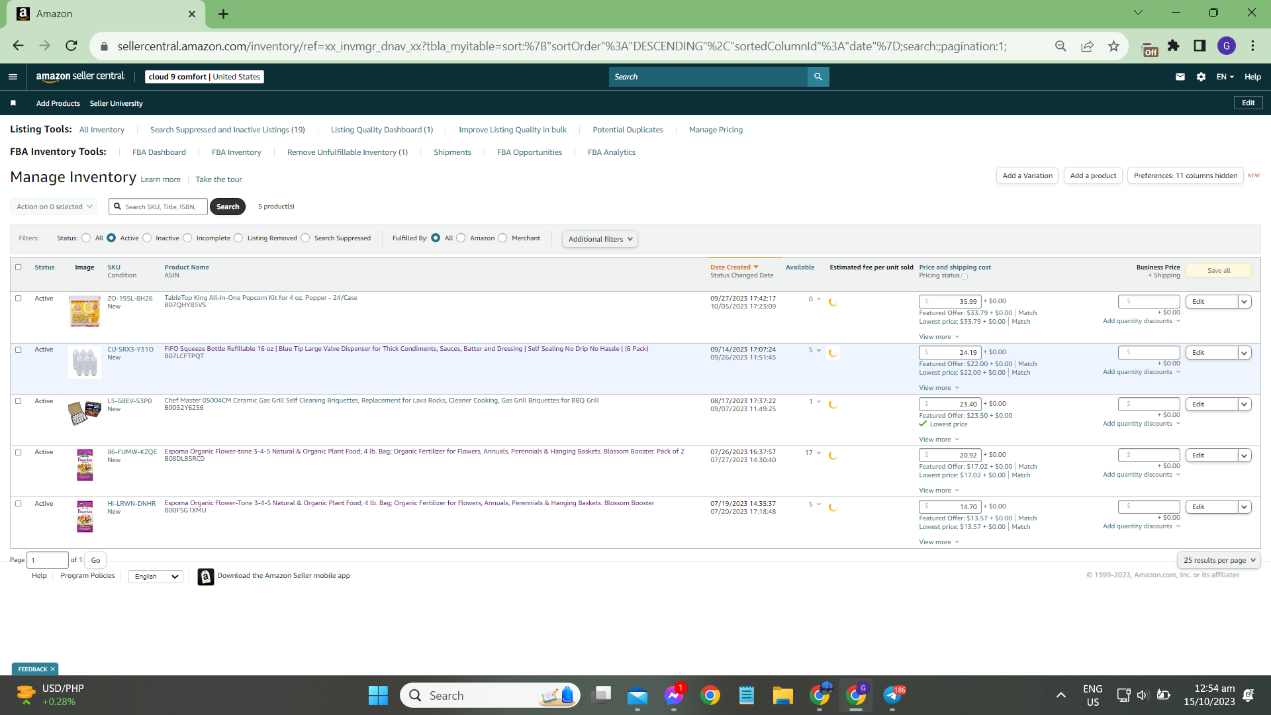1271x715 pixels.
Task: Open Messenger from the taskbar
Action: click(674, 695)
